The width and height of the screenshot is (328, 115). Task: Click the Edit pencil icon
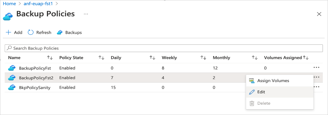[252, 92]
